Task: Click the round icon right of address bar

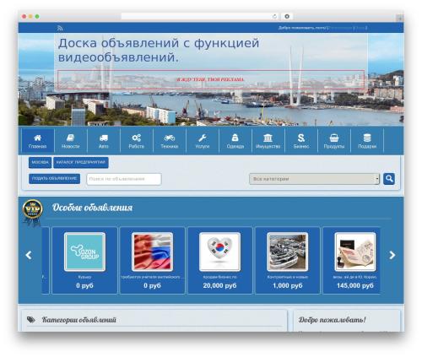Action: click(287, 17)
